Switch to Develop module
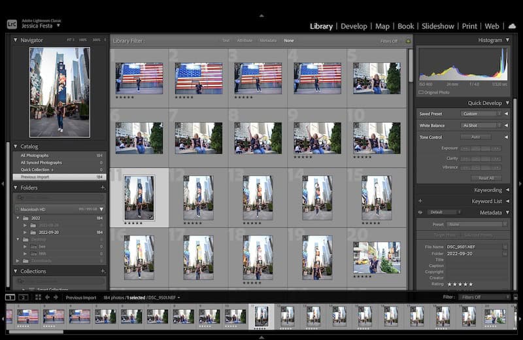 tap(354, 26)
